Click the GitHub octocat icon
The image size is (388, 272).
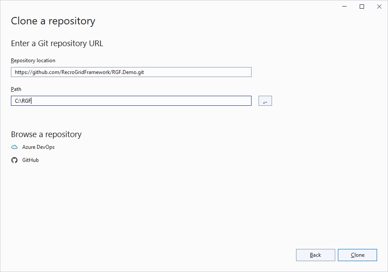pos(14,160)
